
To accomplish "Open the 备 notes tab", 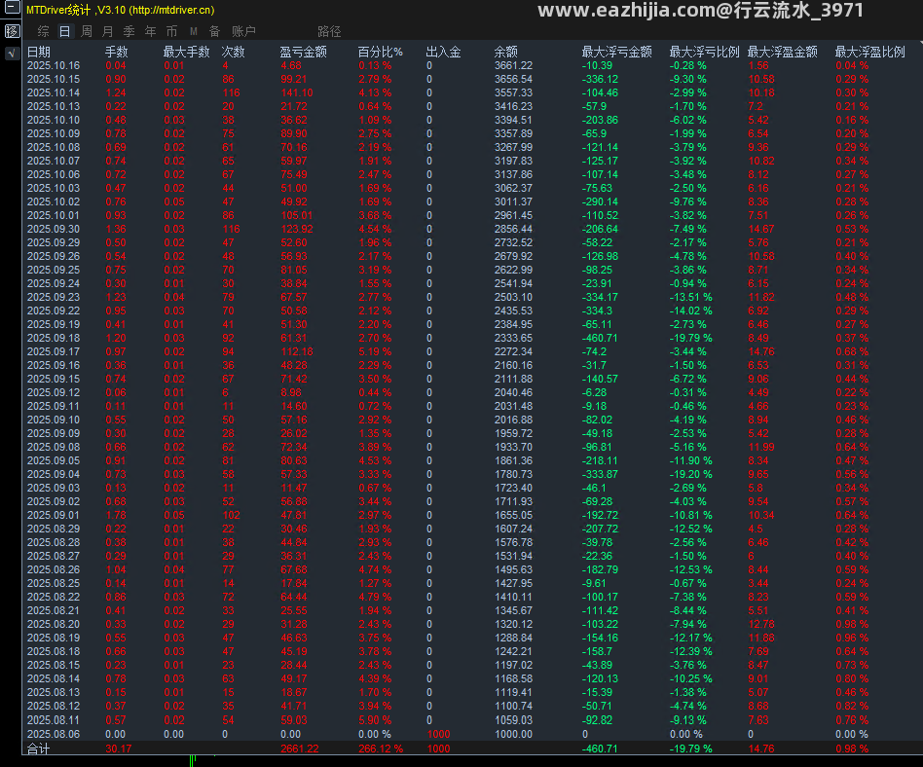I will pos(215,31).
